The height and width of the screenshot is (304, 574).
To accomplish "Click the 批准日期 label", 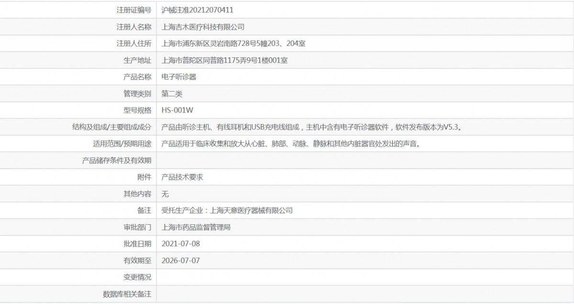I will click(137, 244).
